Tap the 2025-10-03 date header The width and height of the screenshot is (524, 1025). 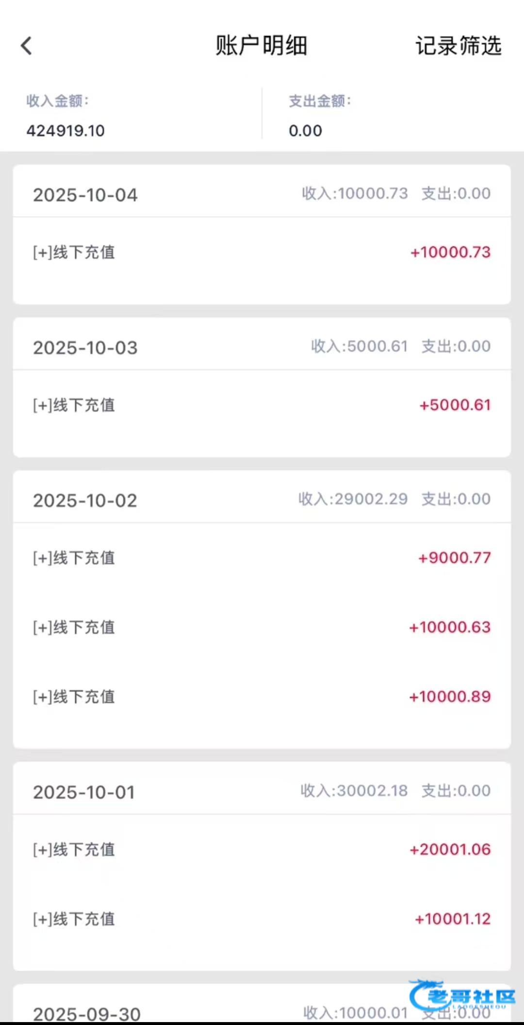(x=85, y=347)
